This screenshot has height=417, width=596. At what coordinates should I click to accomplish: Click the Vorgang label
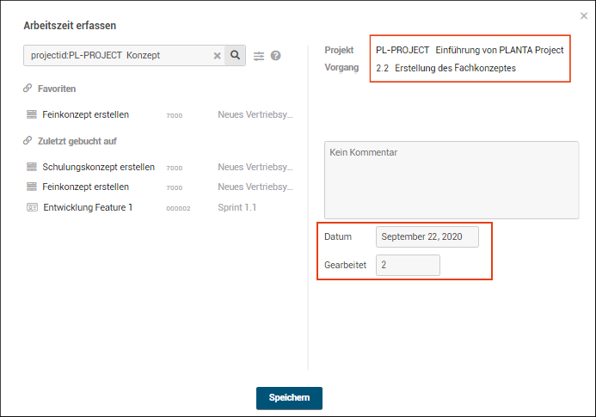[x=341, y=68]
